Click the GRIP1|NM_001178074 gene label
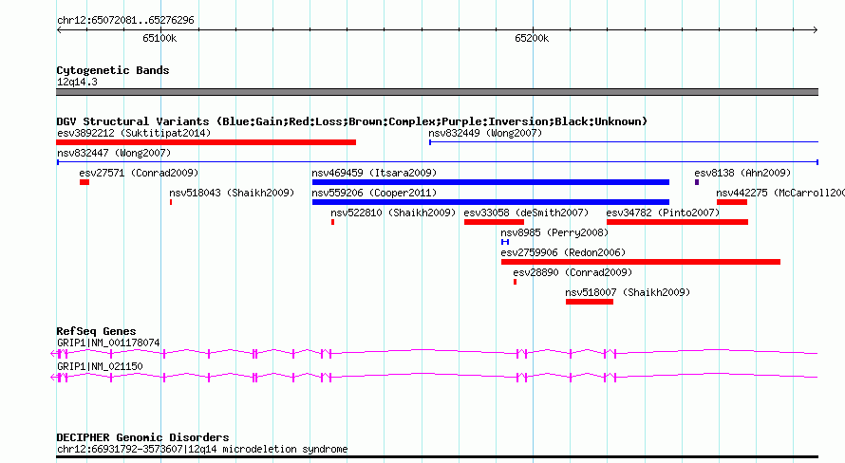This screenshot has height=463, width=845. pyautogui.click(x=108, y=343)
